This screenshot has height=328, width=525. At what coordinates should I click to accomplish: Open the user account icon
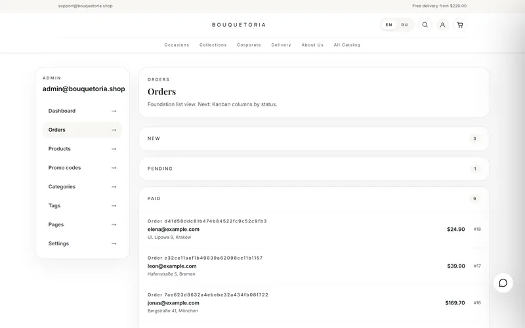click(x=442, y=25)
